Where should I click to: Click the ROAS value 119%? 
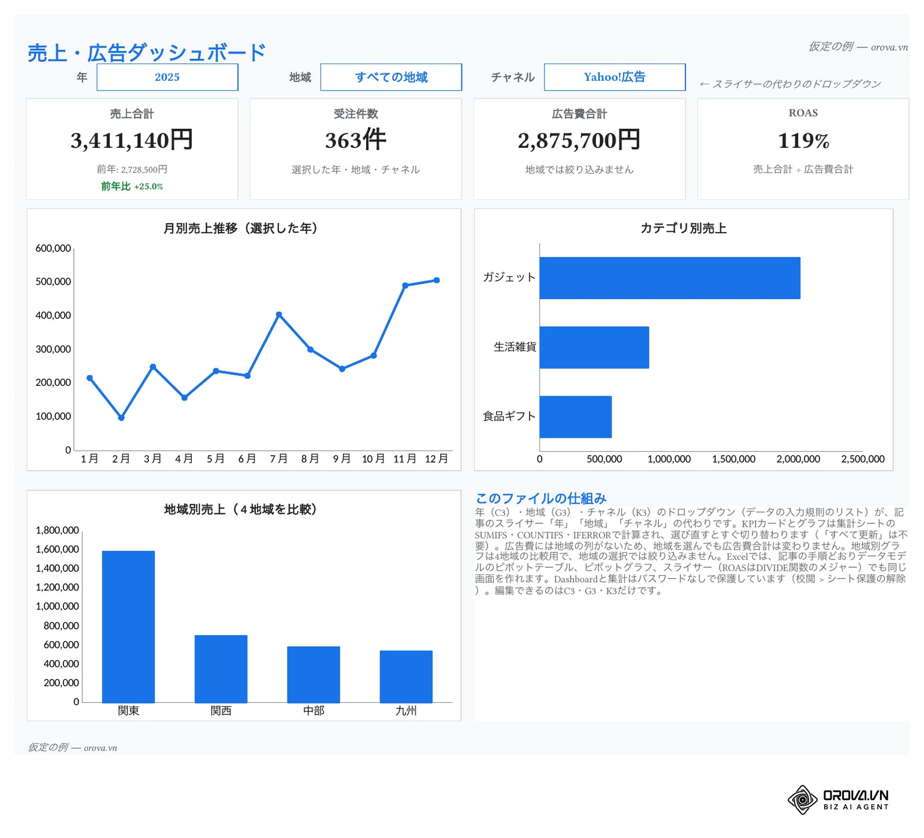(803, 140)
